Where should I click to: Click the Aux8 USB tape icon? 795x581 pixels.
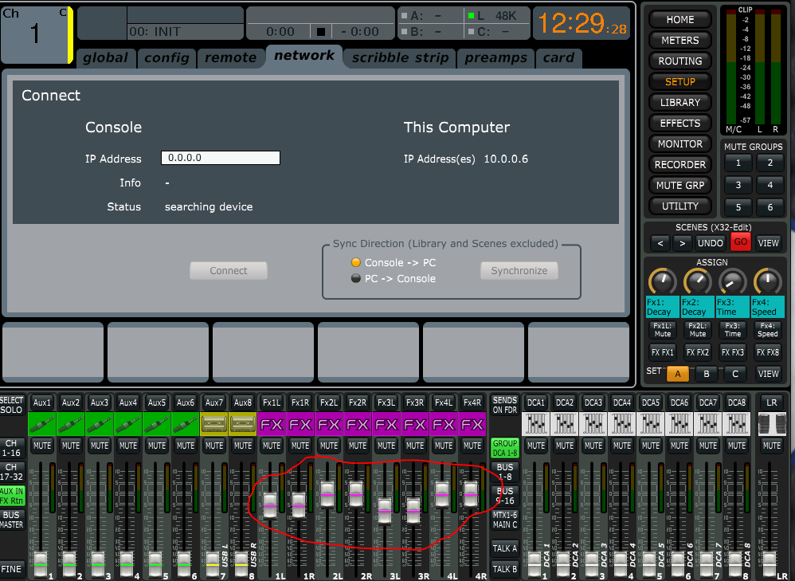[x=242, y=424]
